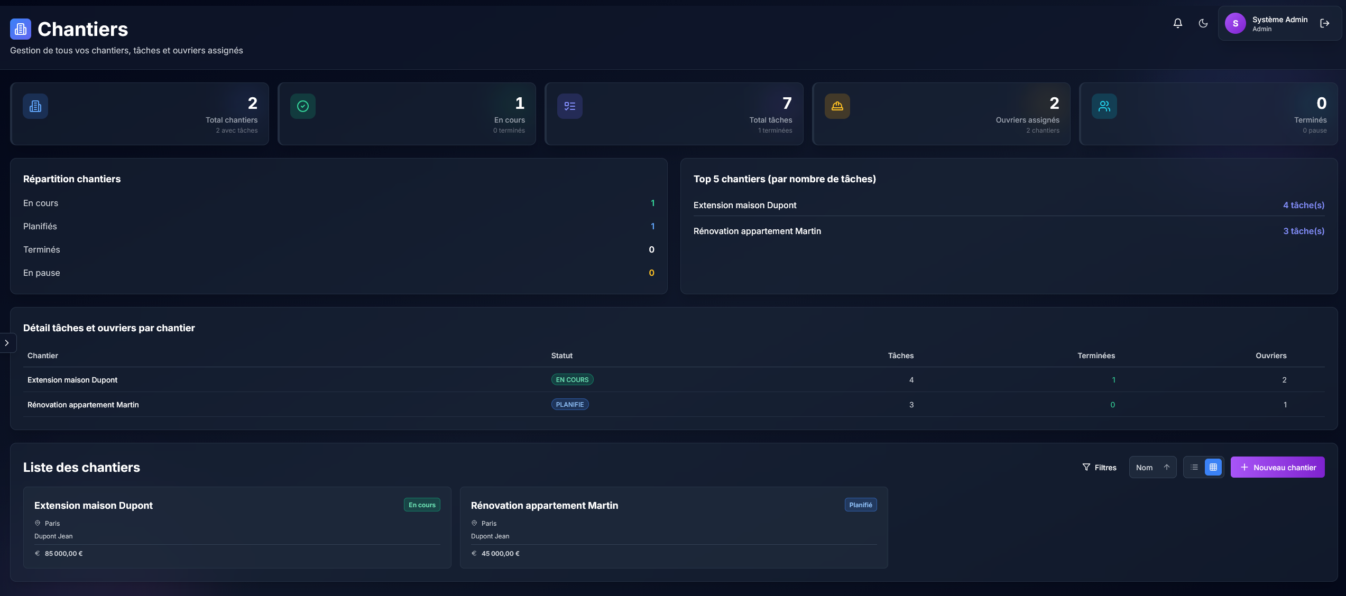Click the Statut column header
Image resolution: width=1346 pixels, height=596 pixels.
(x=561, y=356)
